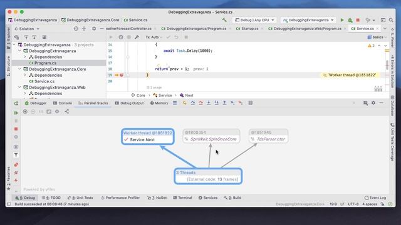The image size is (401, 225).
Task: Open the Unit Tests tool window
Action: click(80, 197)
